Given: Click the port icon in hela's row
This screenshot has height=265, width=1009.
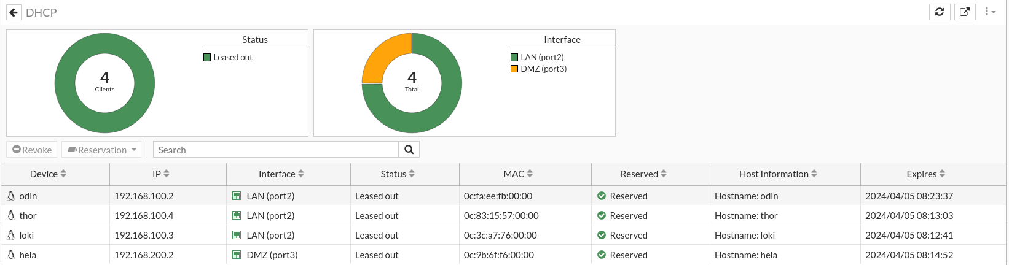Looking at the screenshot, I should (x=237, y=255).
